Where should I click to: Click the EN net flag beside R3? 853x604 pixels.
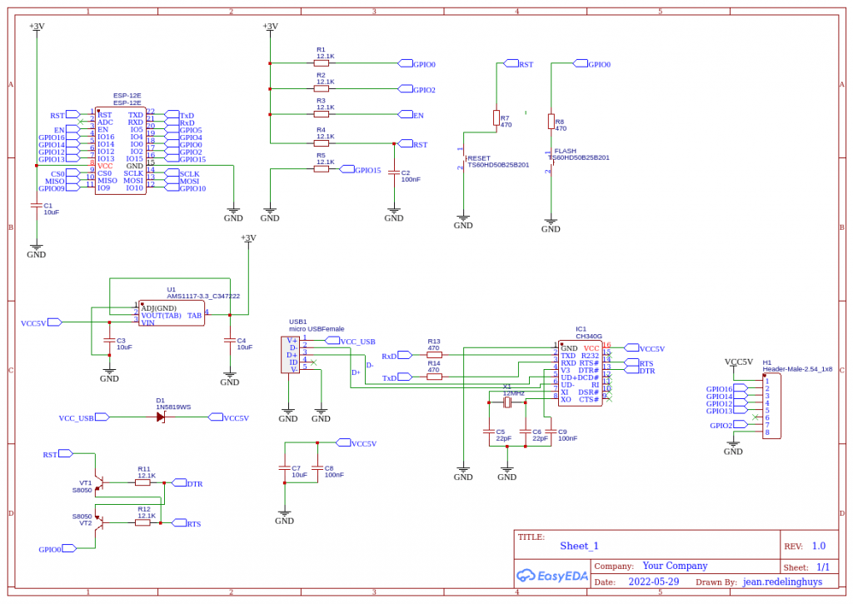coord(411,115)
